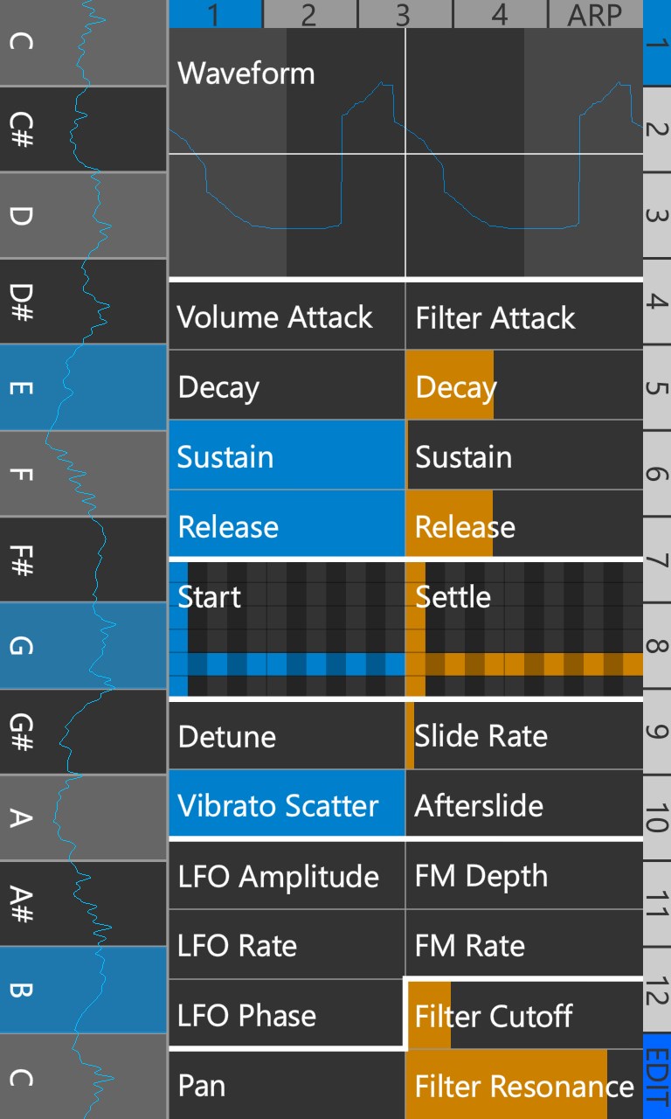The image size is (671, 1119).
Task: Switch to the ARP tab
Action: tap(595, 14)
